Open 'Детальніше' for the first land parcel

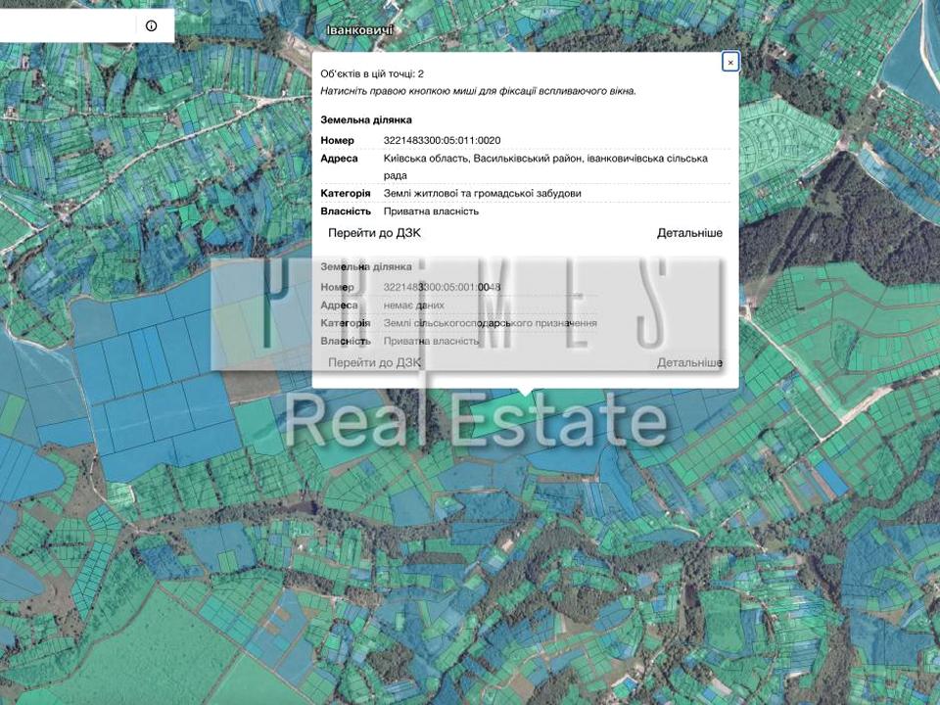tap(689, 233)
